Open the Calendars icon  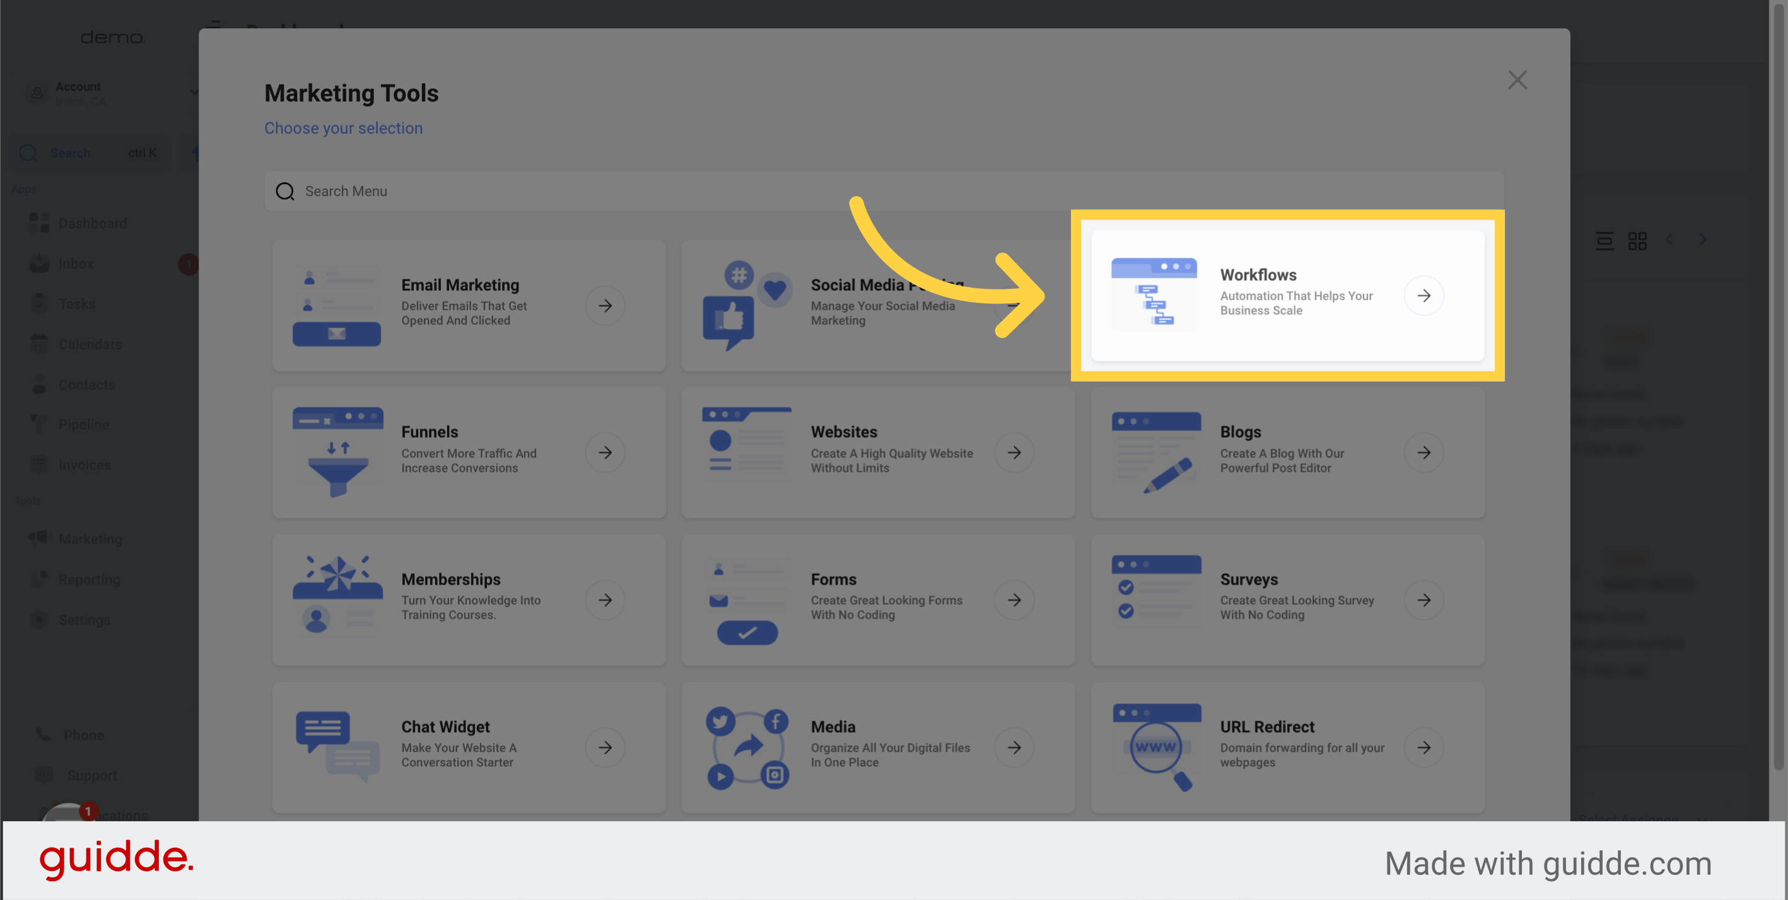click(40, 344)
